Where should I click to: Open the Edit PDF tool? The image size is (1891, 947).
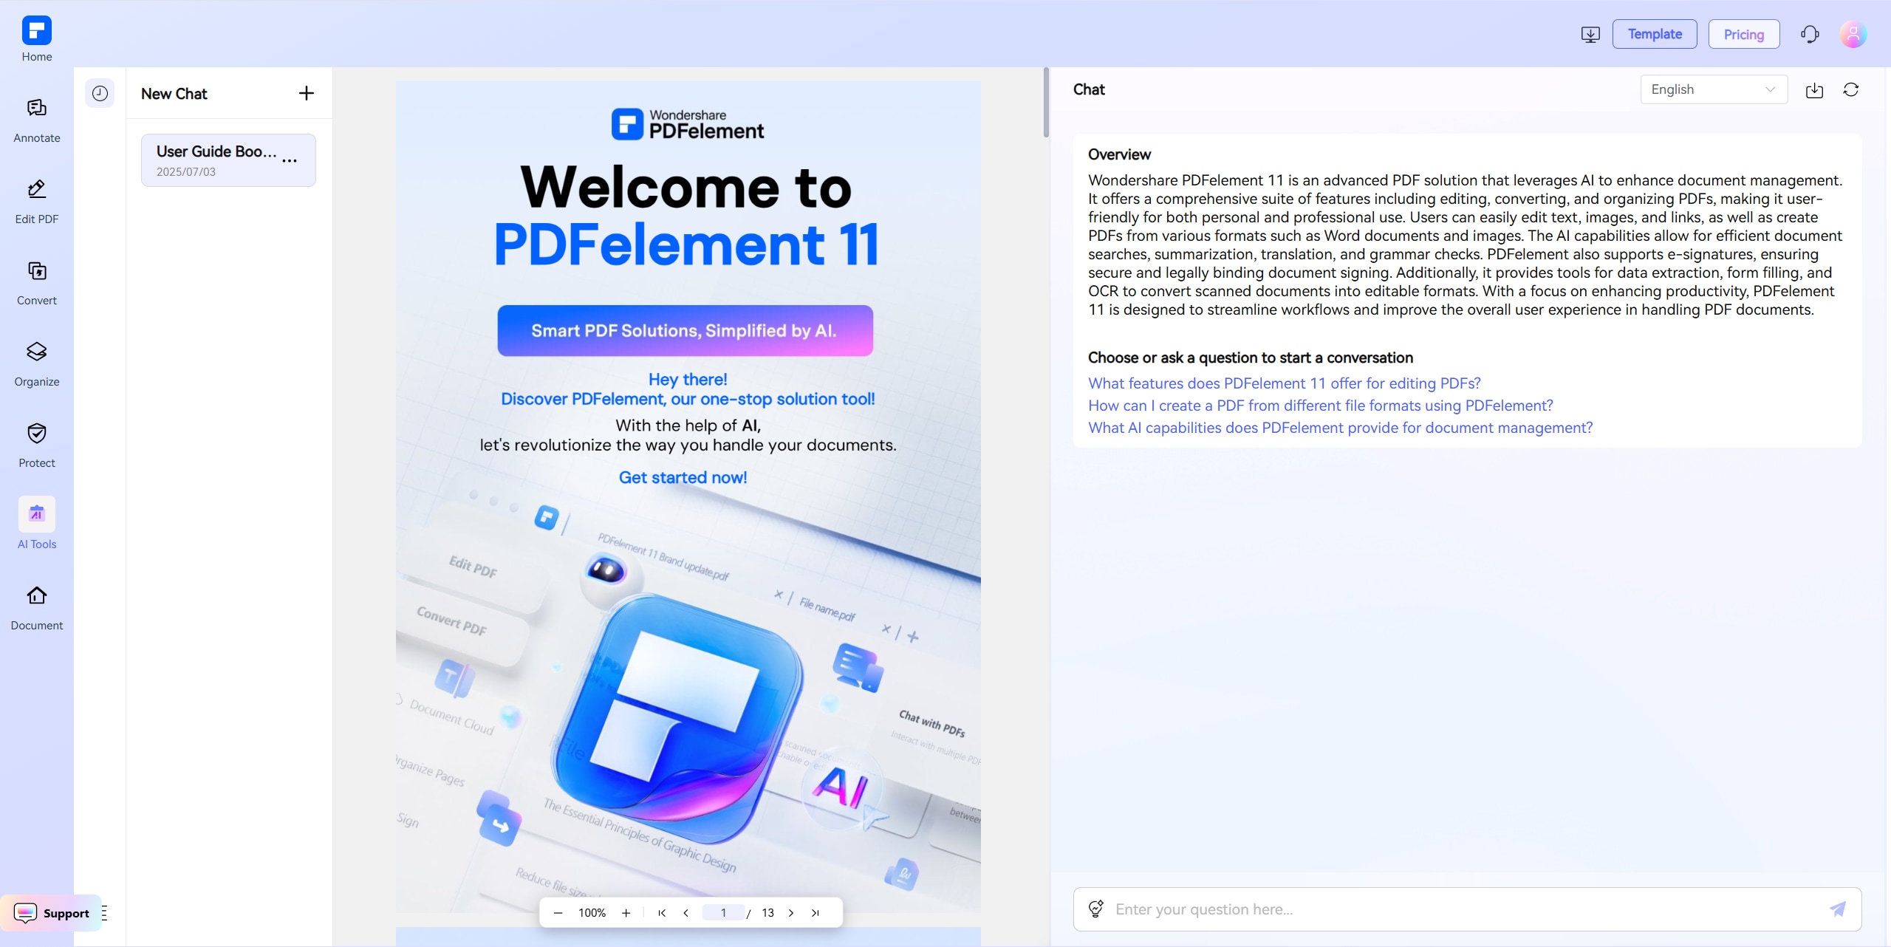coord(36,202)
